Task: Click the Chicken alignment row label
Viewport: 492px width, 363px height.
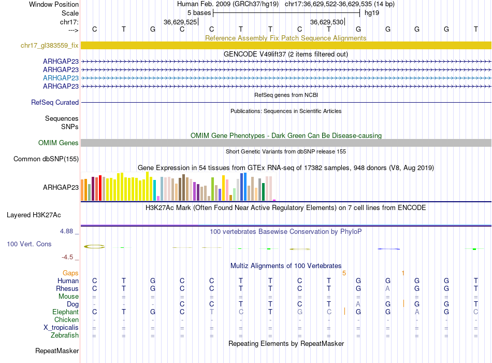Action: 66,319
